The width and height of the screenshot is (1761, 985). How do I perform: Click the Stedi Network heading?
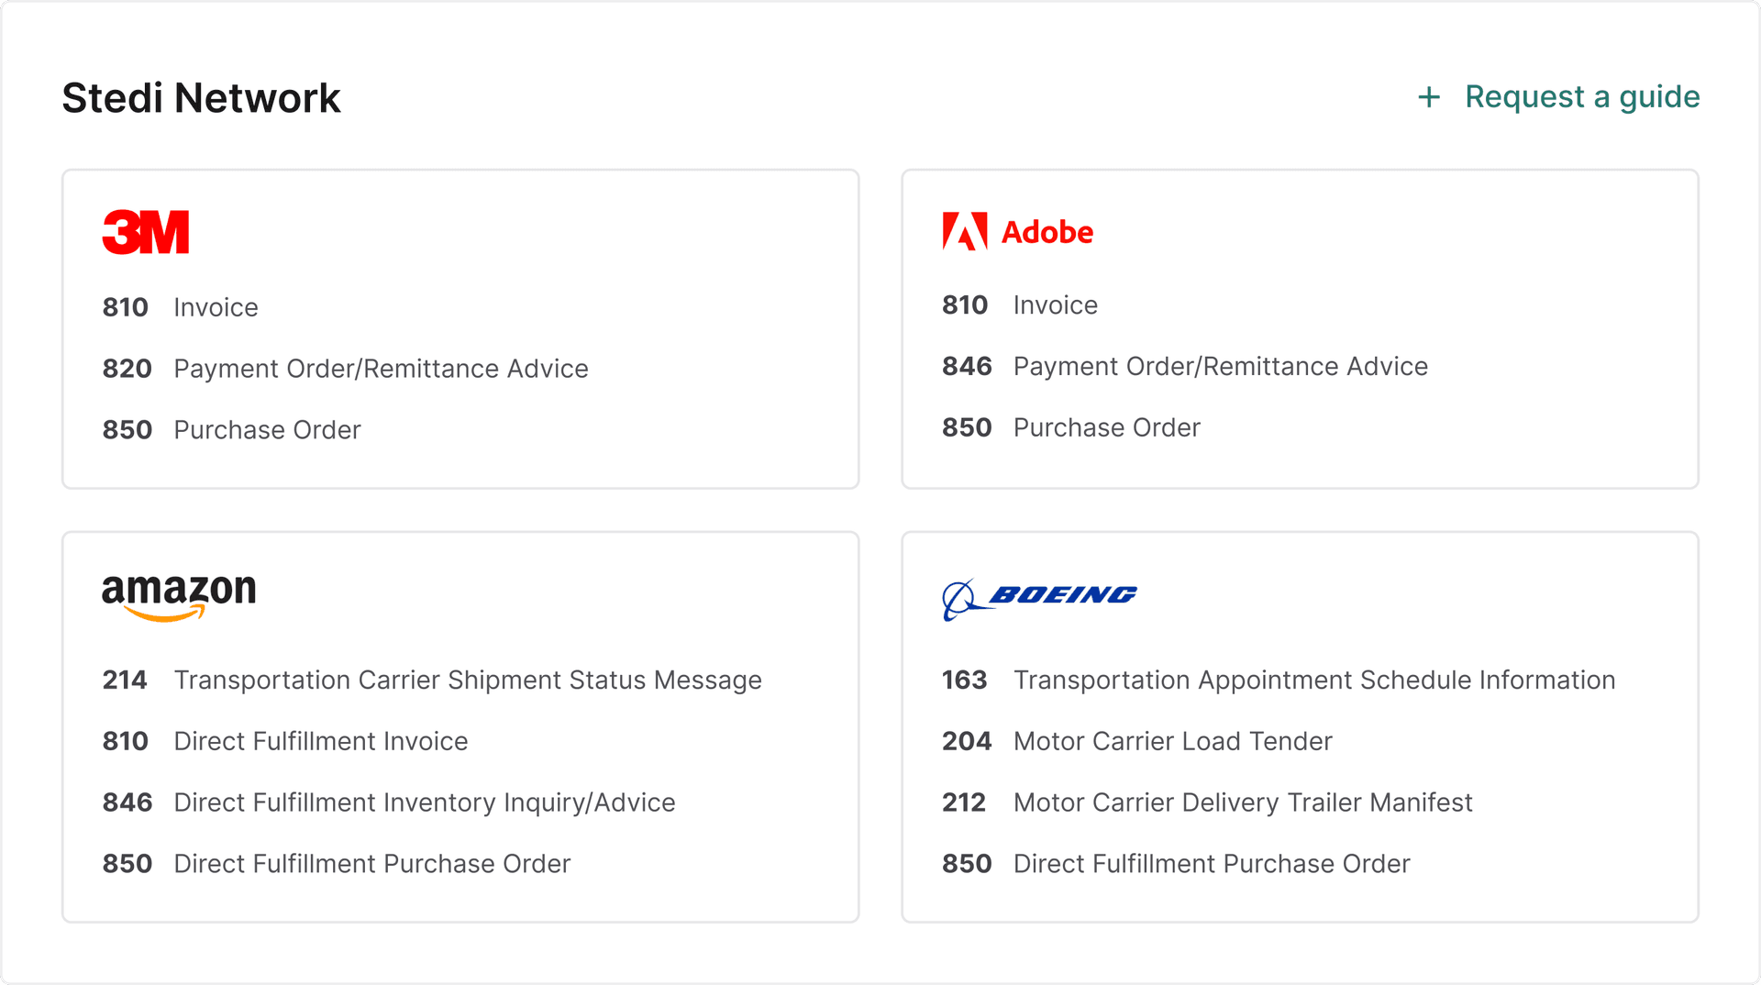(201, 98)
